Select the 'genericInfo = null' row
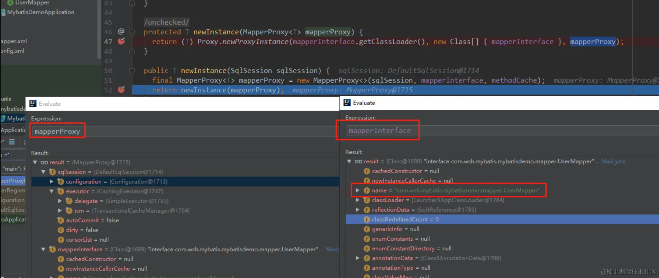The image size is (659, 278). pyautogui.click(x=502, y=229)
